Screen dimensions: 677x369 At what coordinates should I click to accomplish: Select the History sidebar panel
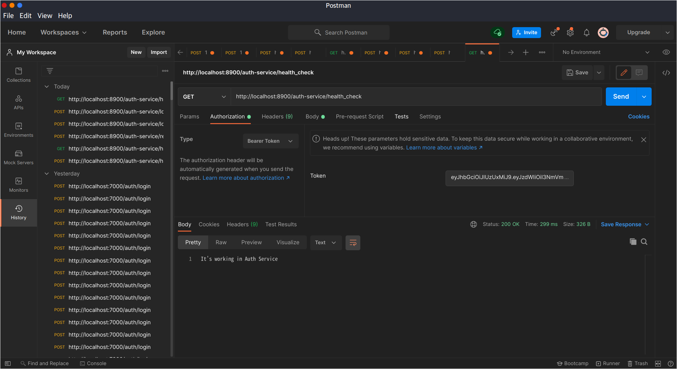(x=19, y=213)
